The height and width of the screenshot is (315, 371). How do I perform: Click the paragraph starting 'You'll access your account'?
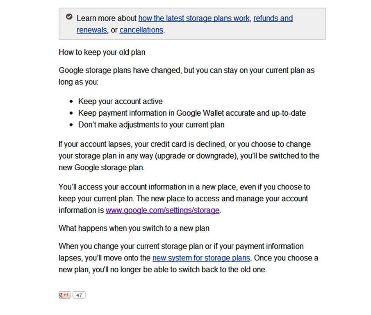[184, 199]
